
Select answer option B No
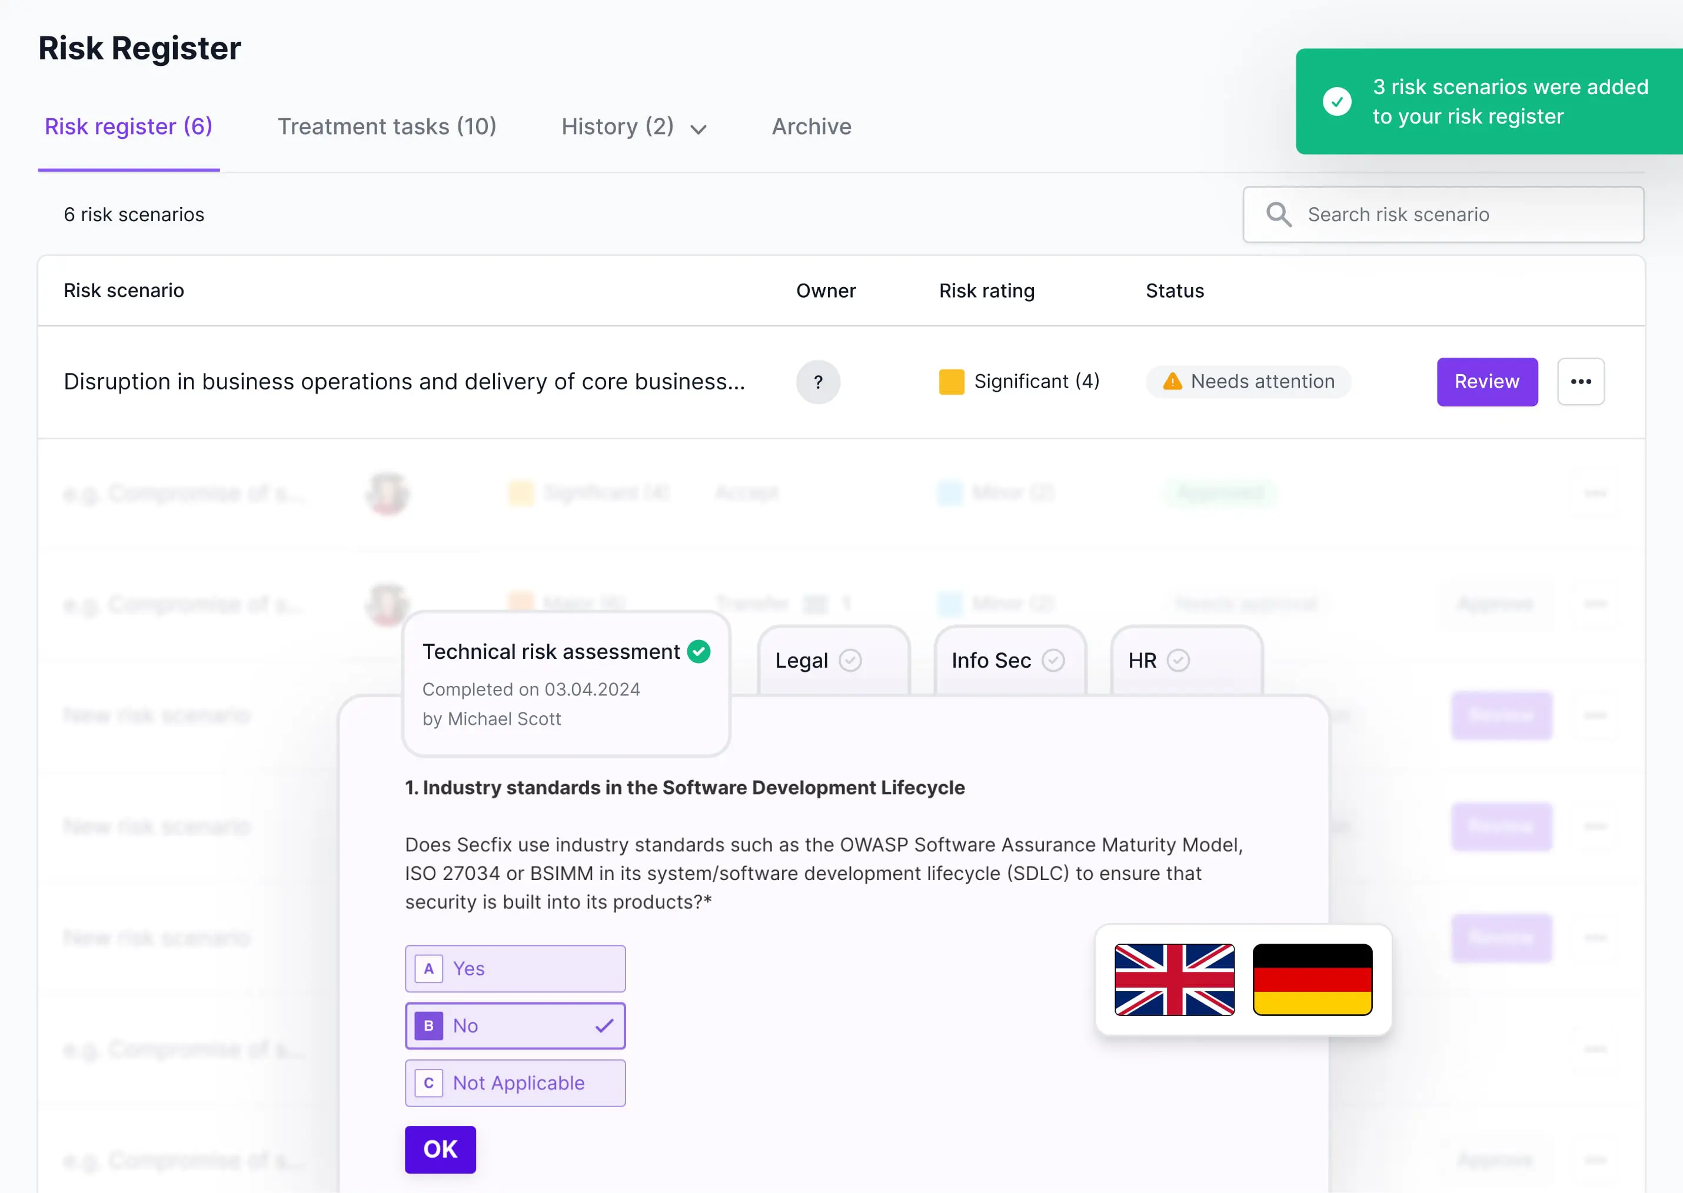(514, 1025)
